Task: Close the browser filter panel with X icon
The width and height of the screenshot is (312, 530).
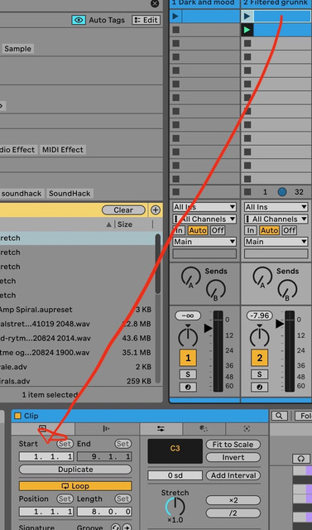Action: click(x=155, y=3)
